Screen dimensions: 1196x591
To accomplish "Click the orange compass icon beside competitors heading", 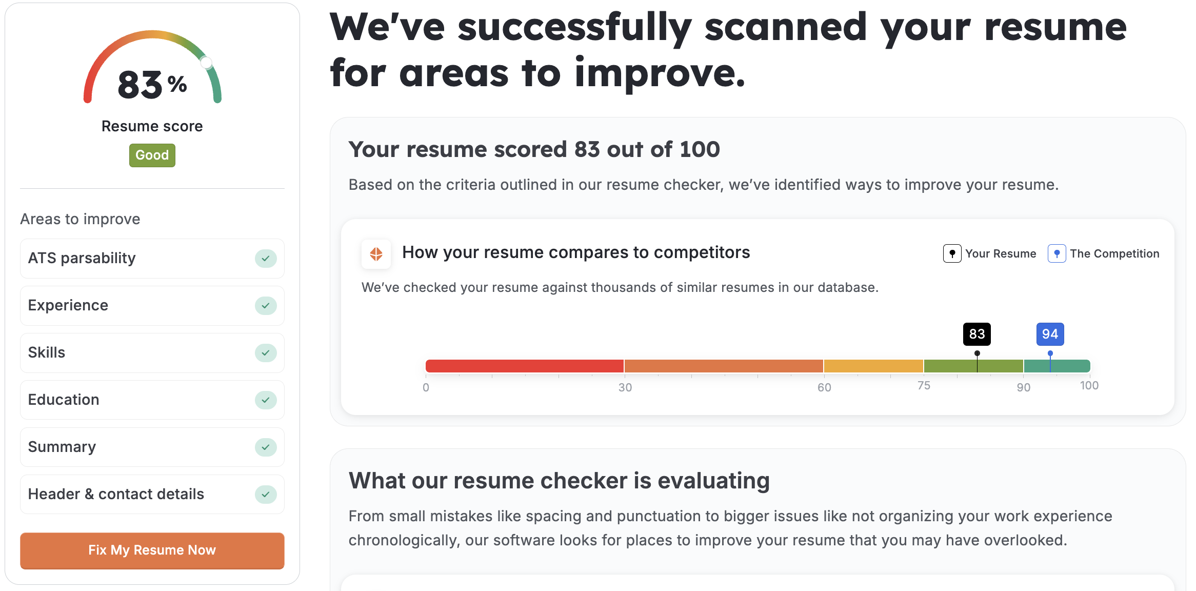I will coord(376,254).
